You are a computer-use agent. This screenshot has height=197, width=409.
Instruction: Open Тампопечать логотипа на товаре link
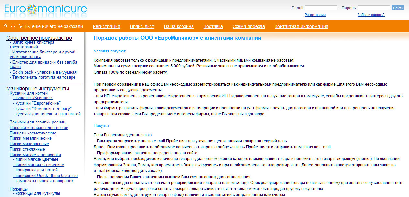pyautogui.click(x=42, y=77)
